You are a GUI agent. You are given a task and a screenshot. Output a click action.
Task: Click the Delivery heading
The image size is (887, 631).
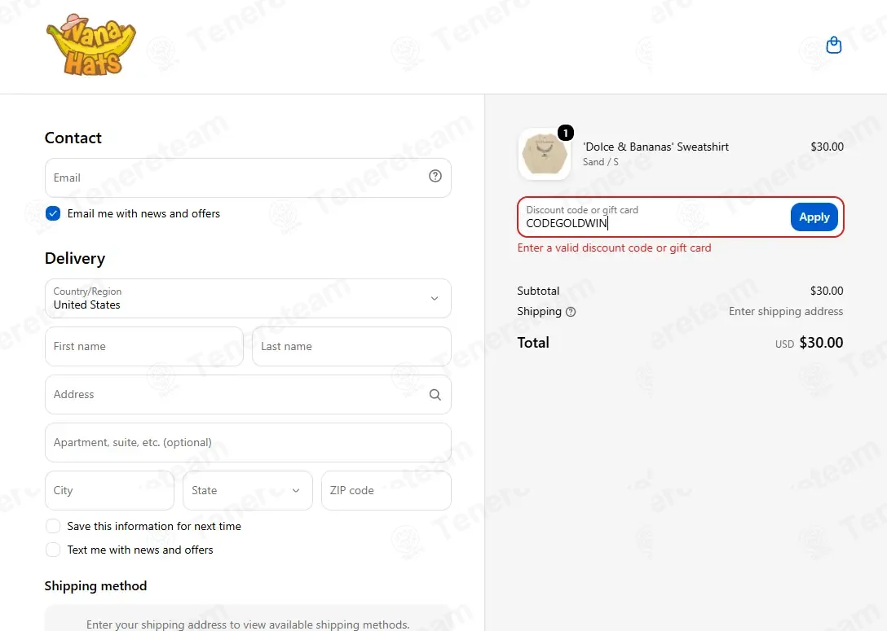point(75,258)
